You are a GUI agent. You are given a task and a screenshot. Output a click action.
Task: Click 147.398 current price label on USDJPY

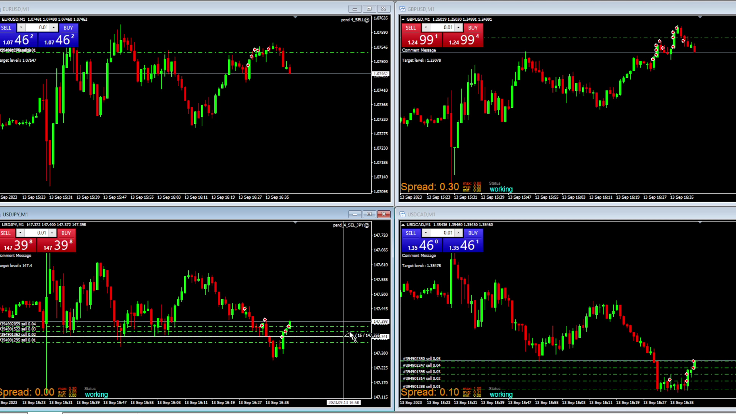381,322
